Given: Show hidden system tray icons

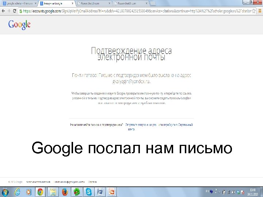Looking at the screenshot, I should (220, 192).
